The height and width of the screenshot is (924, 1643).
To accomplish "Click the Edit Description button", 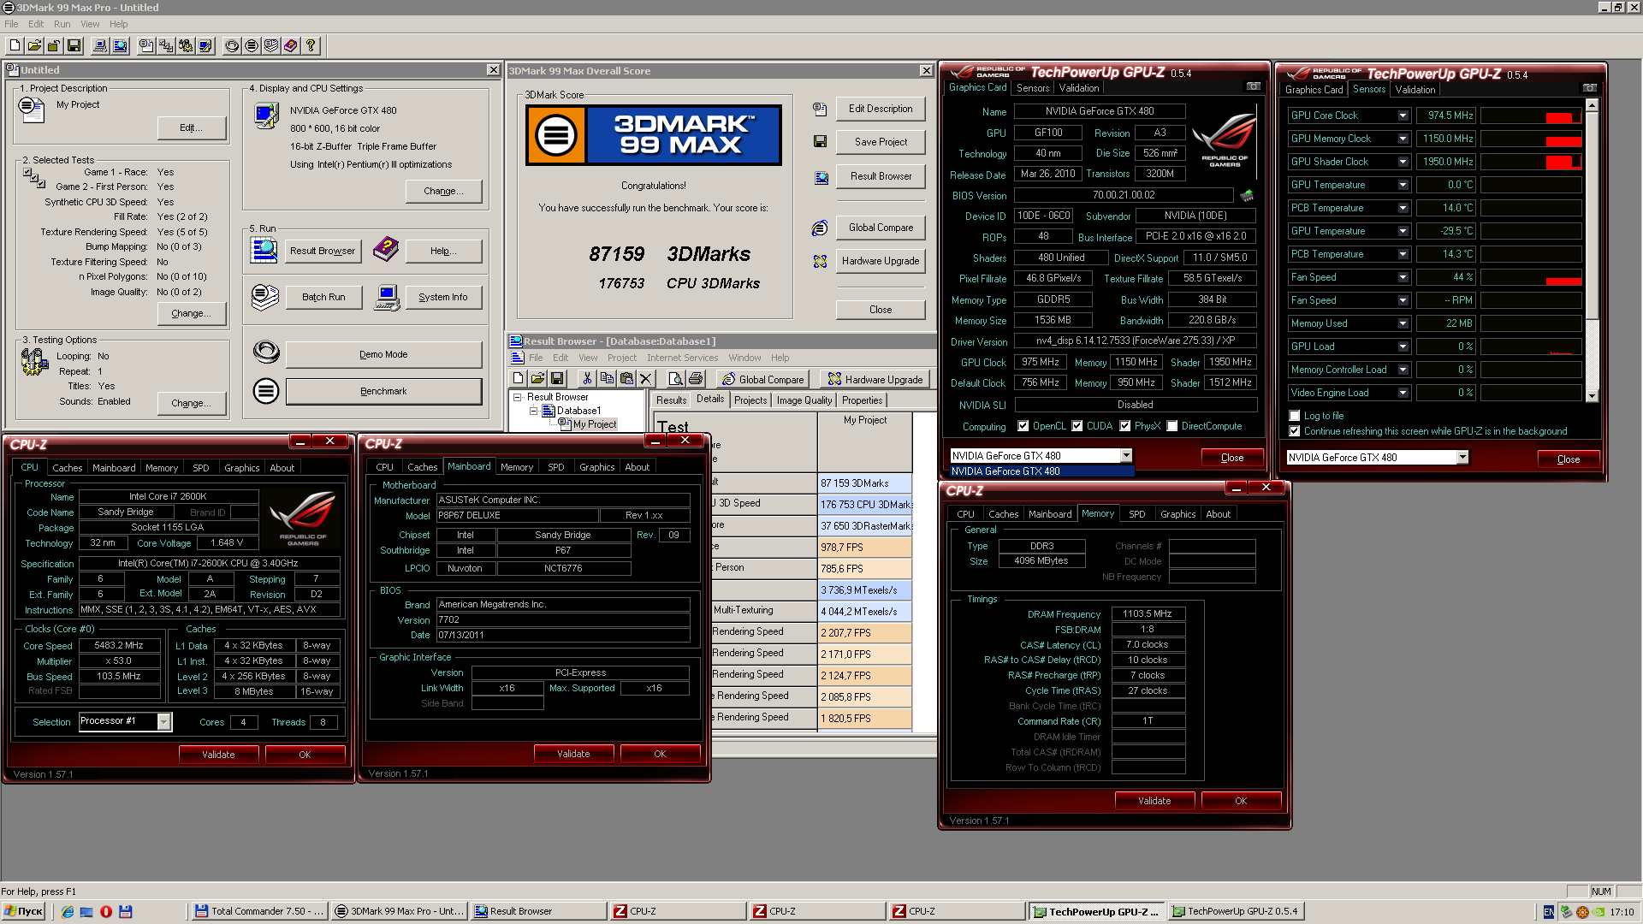I will point(881,109).
